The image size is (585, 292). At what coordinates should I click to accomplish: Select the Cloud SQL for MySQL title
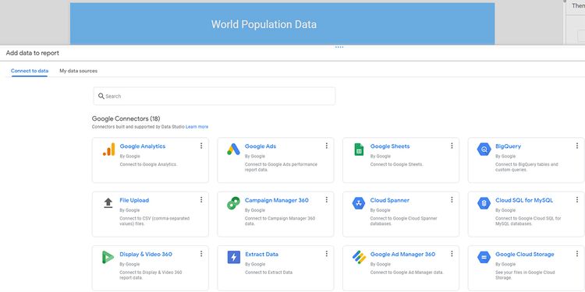click(524, 200)
